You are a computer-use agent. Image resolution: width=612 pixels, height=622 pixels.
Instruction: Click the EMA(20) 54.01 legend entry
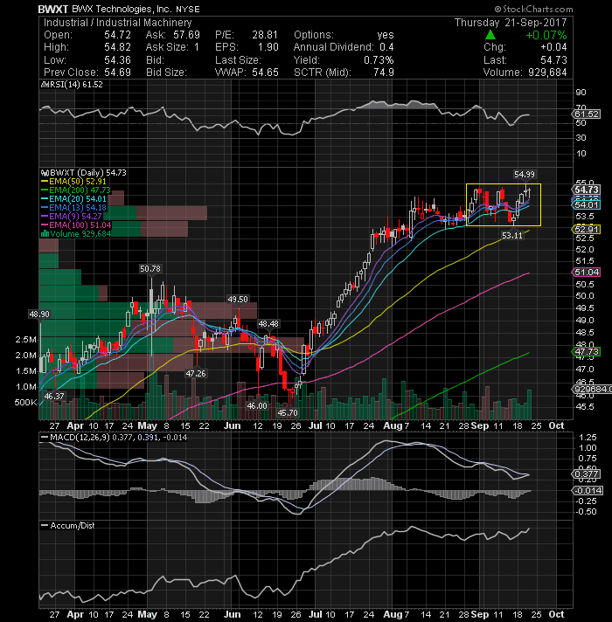point(74,198)
